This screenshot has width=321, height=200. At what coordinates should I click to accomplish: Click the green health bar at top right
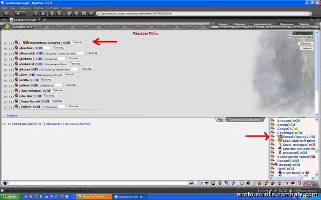coord(304,33)
